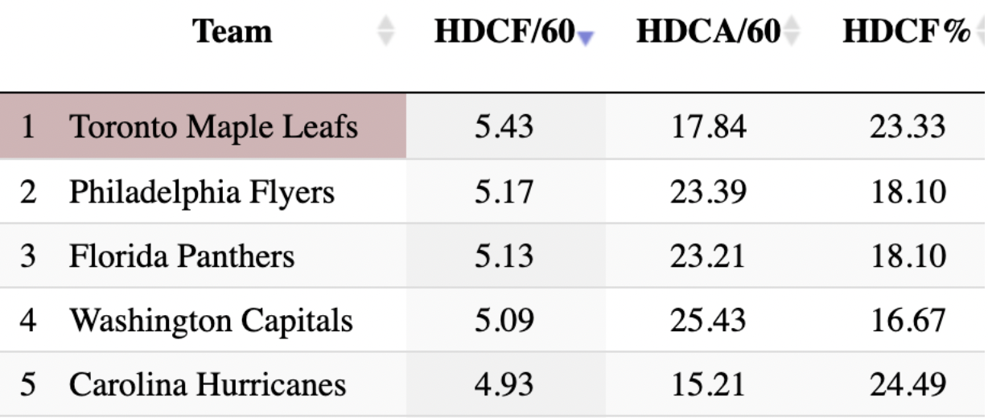Select Toronto's 5.43 HDCF/60 cell
The width and height of the screenshot is (988, 418).
tap(504, 127)
